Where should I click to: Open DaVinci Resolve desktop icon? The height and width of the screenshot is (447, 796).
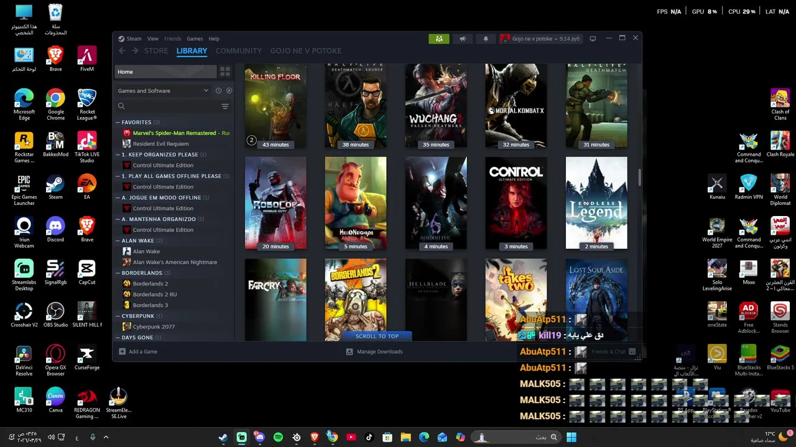tap(24, 361)
